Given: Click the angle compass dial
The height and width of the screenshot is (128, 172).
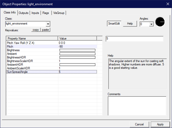Looking at the screenshot, I should click(x=160, y=22).
